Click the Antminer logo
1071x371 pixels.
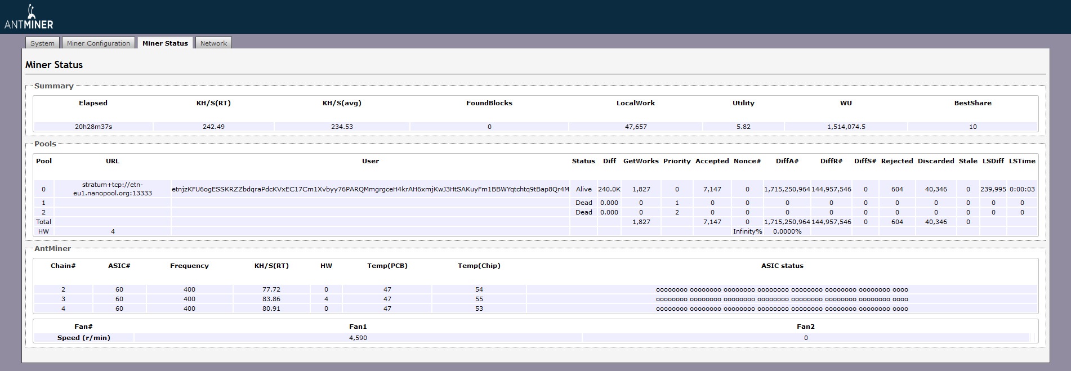[x=29, y=17]
